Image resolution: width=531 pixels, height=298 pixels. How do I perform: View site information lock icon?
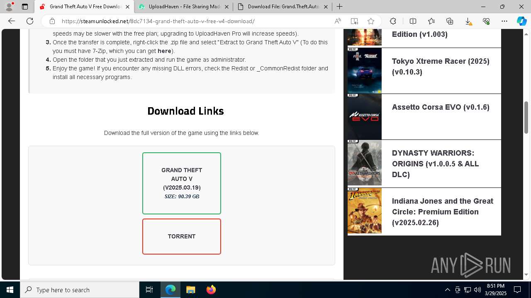tap(52, 21)
